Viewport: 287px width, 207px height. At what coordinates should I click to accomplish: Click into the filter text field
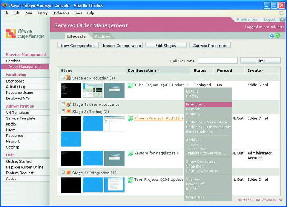tap(218, 61)
